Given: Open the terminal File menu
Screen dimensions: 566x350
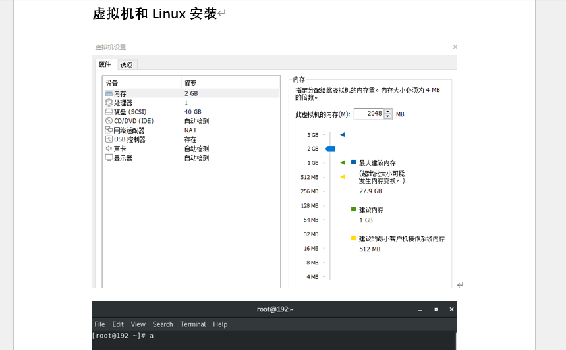Looking at the screenshot, I should (99, 324).
